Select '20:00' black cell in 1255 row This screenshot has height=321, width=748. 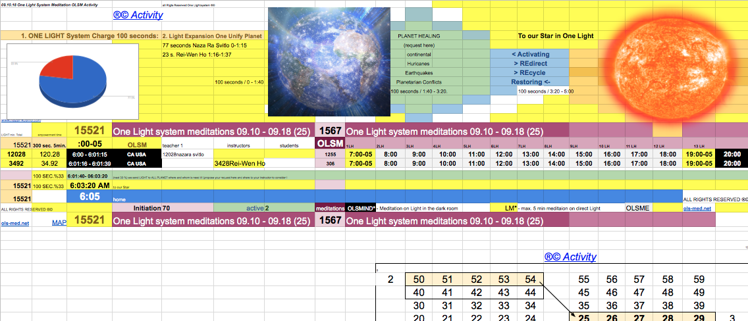pos(732,154)
